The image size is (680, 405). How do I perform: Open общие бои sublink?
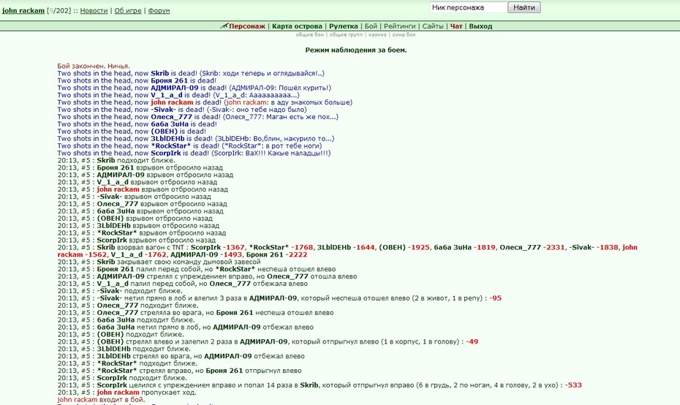pyautogui.click(x=309, y=34)
